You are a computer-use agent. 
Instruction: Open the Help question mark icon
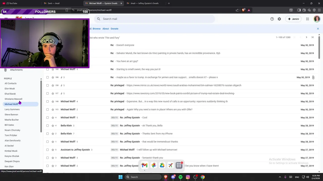coord(272,19)
